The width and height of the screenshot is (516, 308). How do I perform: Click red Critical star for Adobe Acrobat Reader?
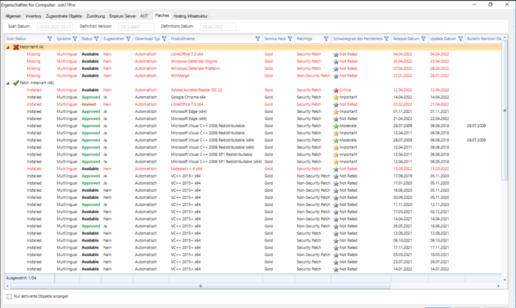point(336,90)
